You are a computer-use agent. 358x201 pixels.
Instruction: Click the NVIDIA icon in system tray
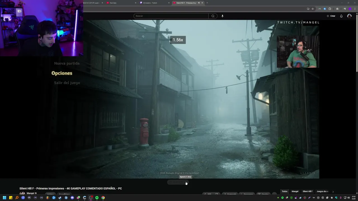pyautogui.click(x=278, y=198)
